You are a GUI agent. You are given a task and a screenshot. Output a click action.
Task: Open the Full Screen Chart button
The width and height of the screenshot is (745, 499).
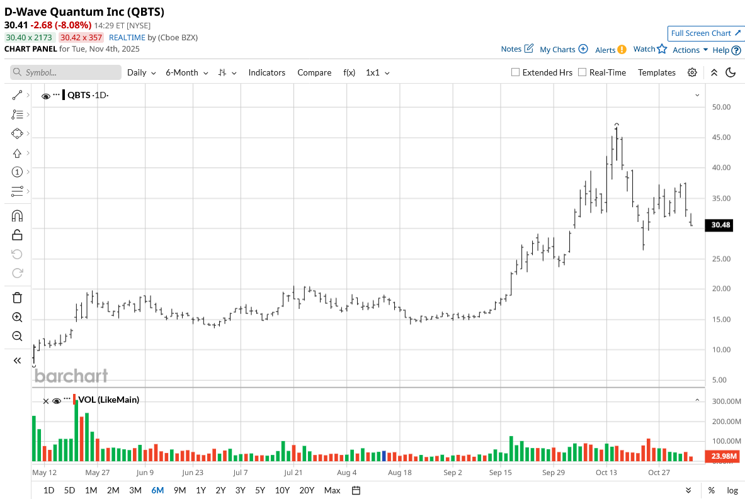705,33
